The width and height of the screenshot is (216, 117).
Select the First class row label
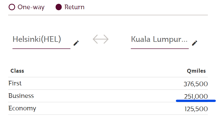click(x=15, y=83)
